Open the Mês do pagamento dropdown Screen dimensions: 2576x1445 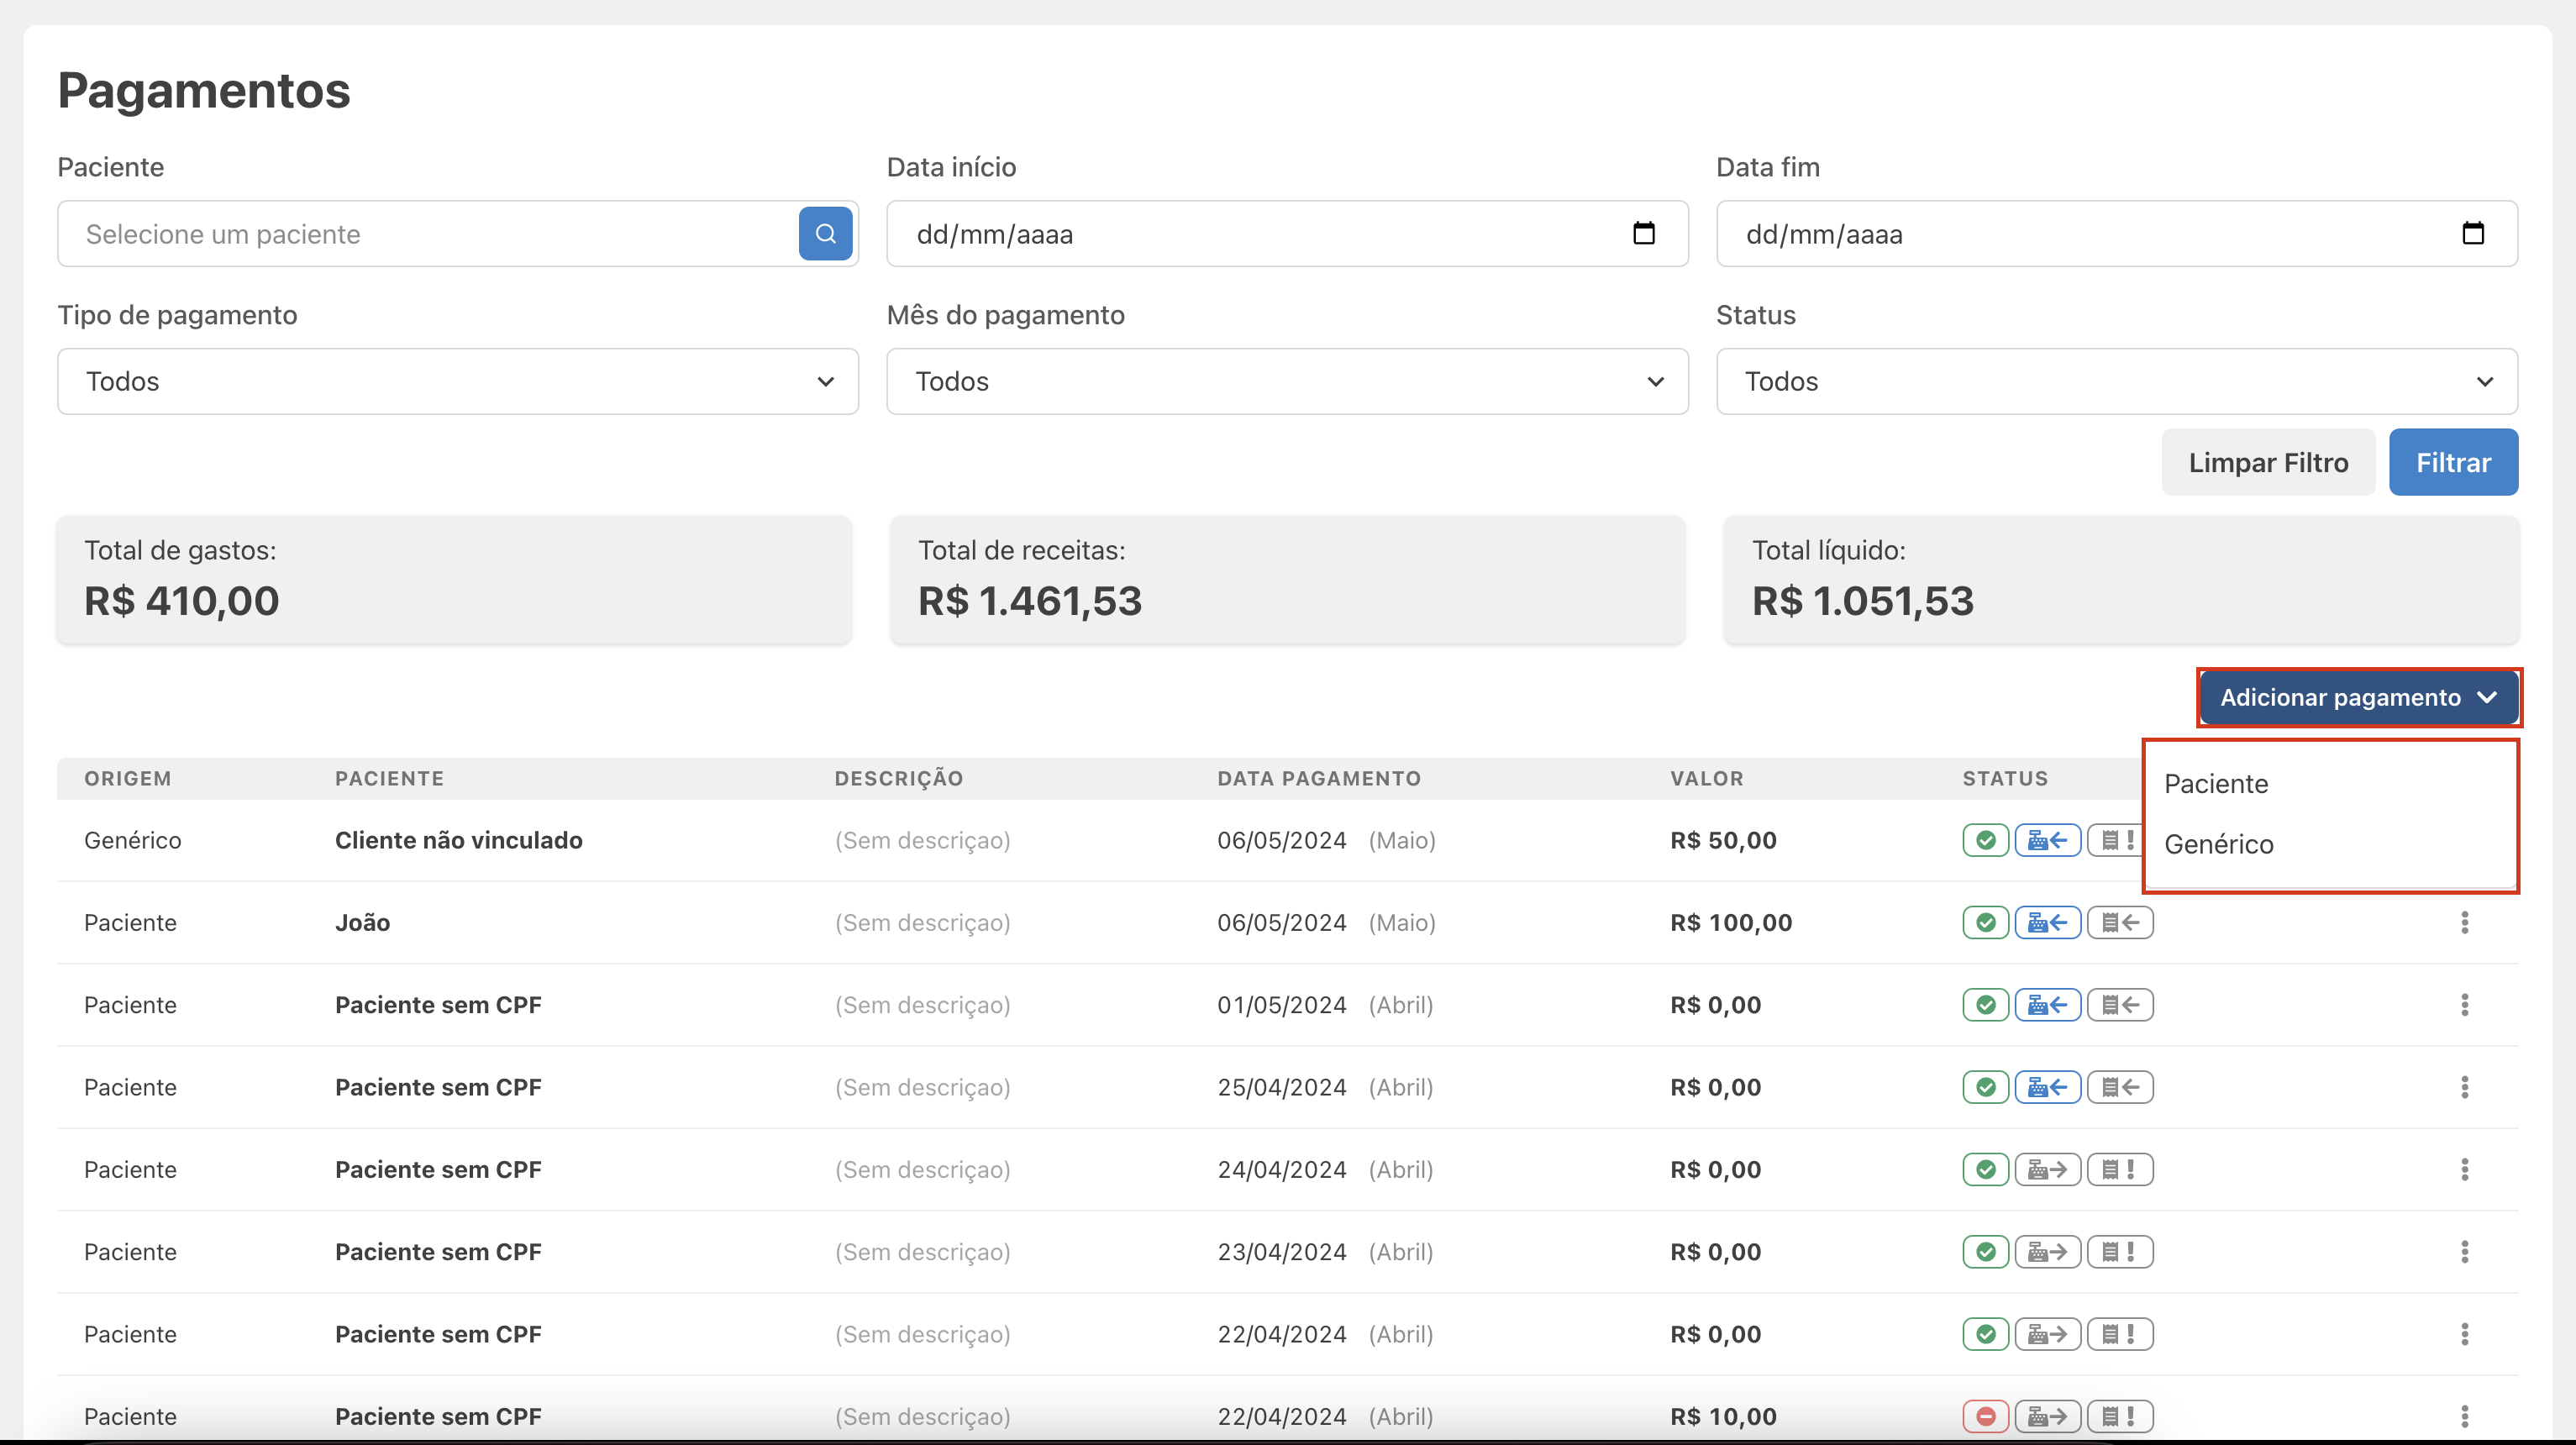(x=1287, y=381)
